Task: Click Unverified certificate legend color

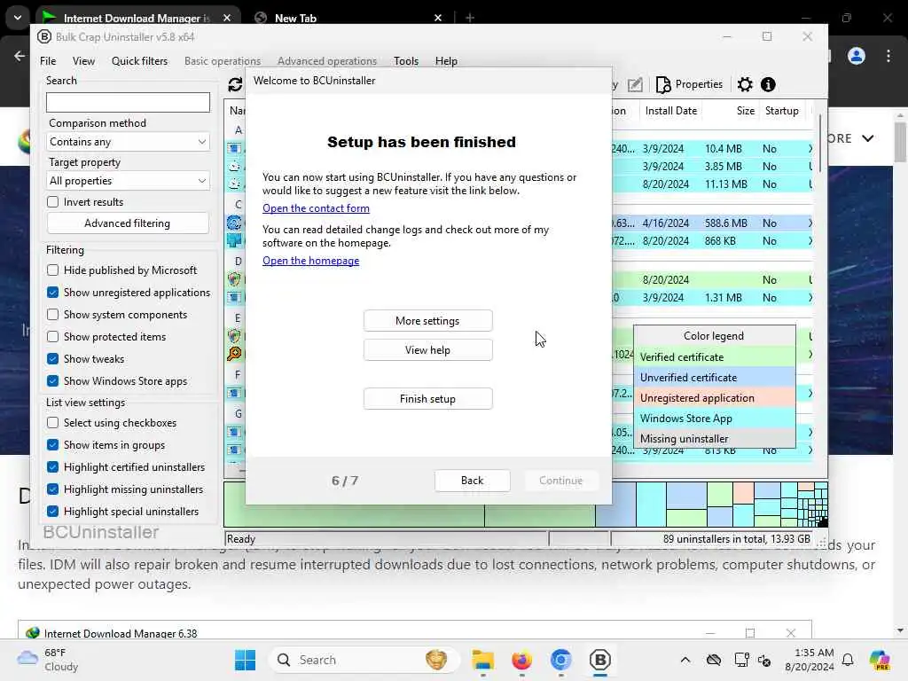Action: click(715, 378)
